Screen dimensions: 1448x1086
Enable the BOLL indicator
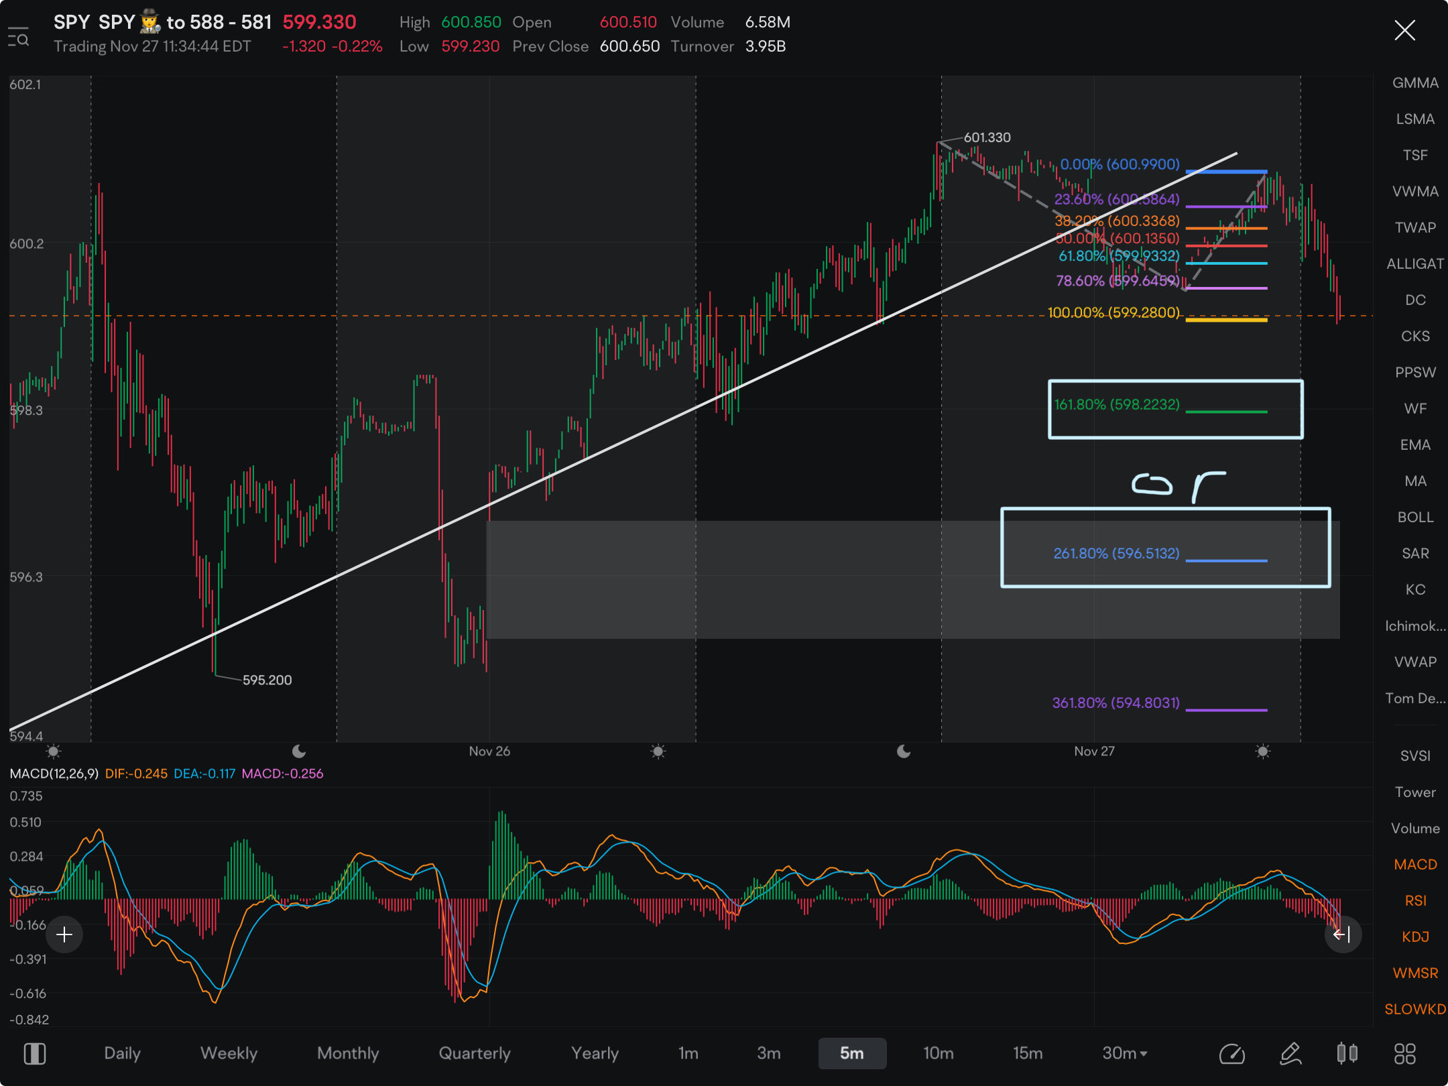[x=1415, y=517]
